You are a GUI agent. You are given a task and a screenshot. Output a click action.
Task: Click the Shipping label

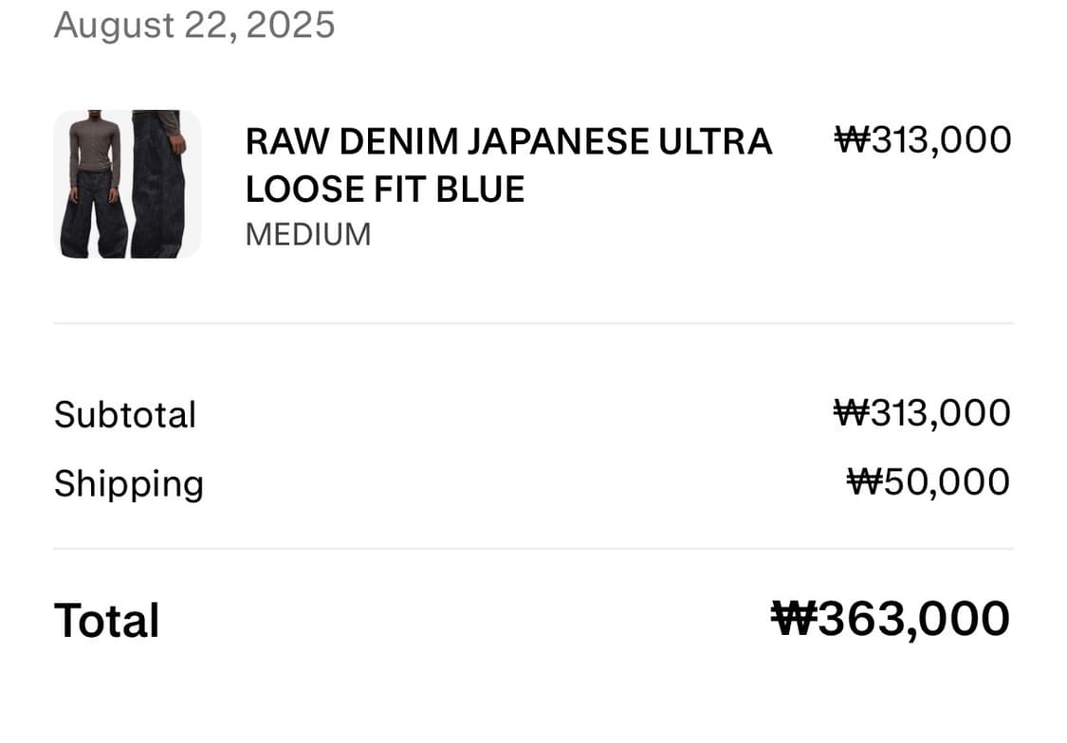pos(129,484)
